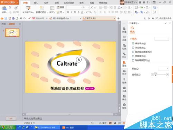Switch to the Outline (大纲) pane tab
The width and height of the screenshot is (173, 130).
point(3,24)
